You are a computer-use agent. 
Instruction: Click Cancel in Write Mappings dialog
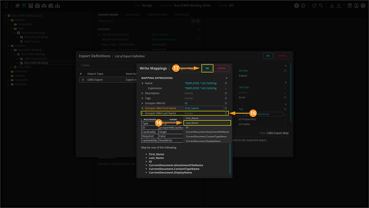click(x=221, y=68)
